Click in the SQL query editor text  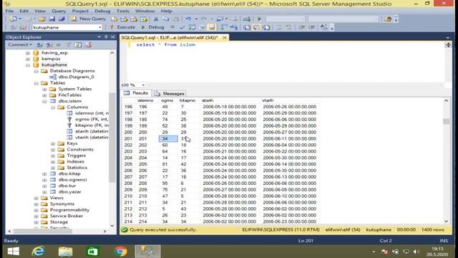click(x=165, y=44)
